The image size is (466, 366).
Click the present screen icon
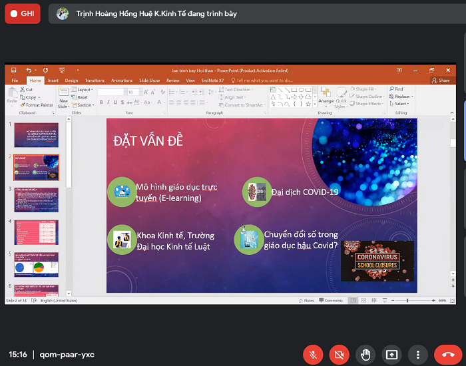(x=391, y=355)
